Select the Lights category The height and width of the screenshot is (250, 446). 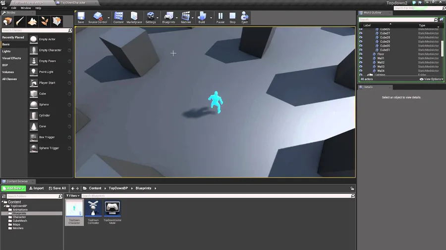coord(6,51)
